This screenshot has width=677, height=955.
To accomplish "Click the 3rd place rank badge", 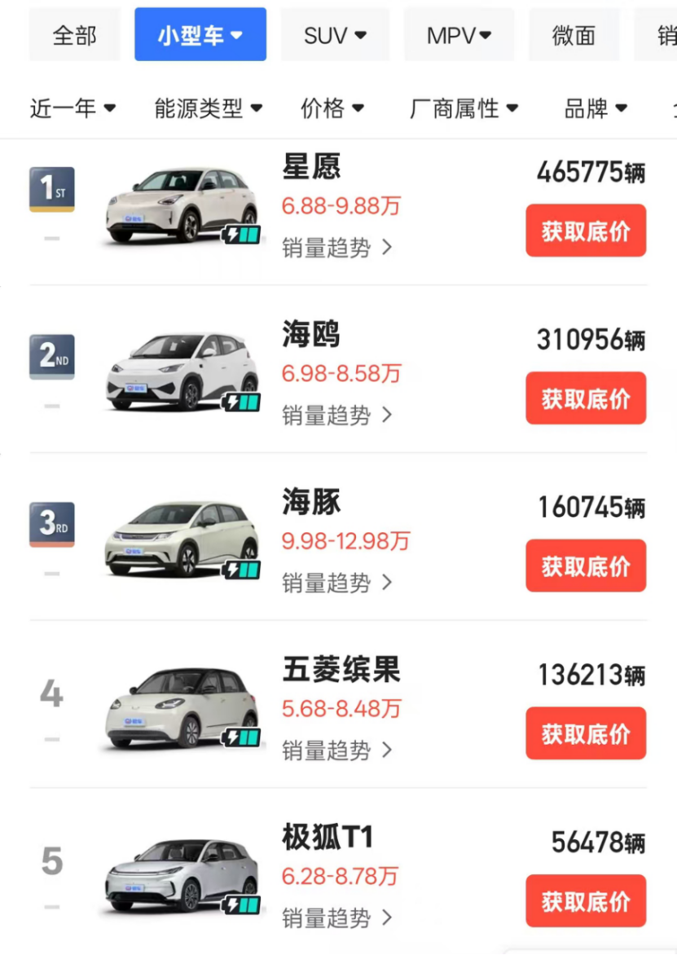I will pos(52,524).
